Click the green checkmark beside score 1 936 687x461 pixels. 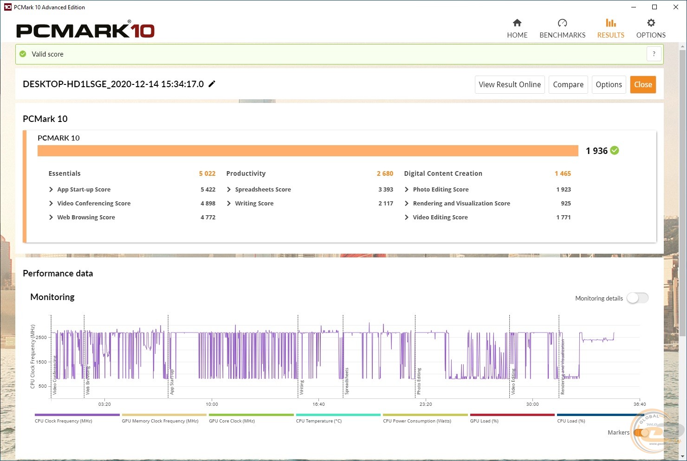[615, 150]
